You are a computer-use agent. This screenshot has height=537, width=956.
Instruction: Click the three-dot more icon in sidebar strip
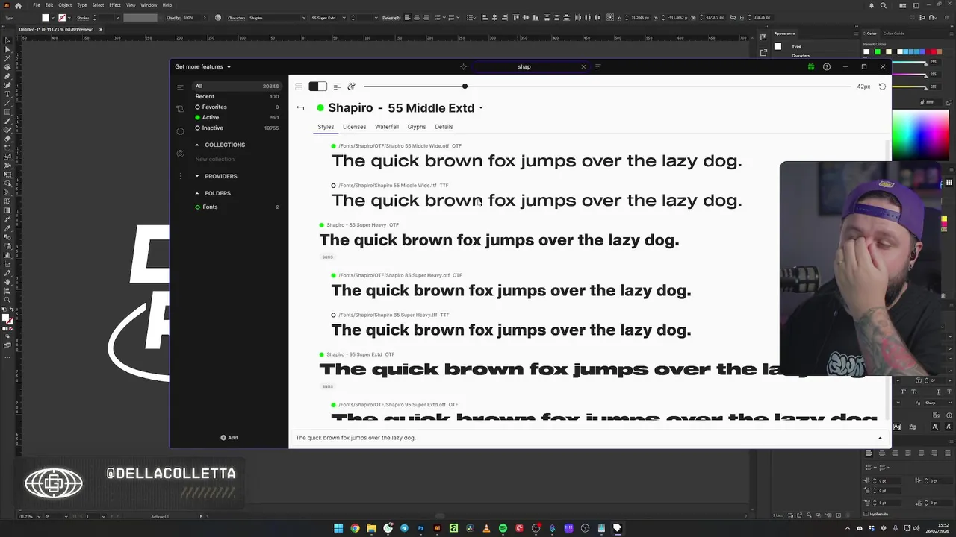click(x=180, y=176)
